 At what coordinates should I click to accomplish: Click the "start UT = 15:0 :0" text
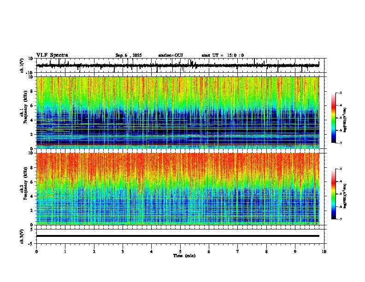223,55
